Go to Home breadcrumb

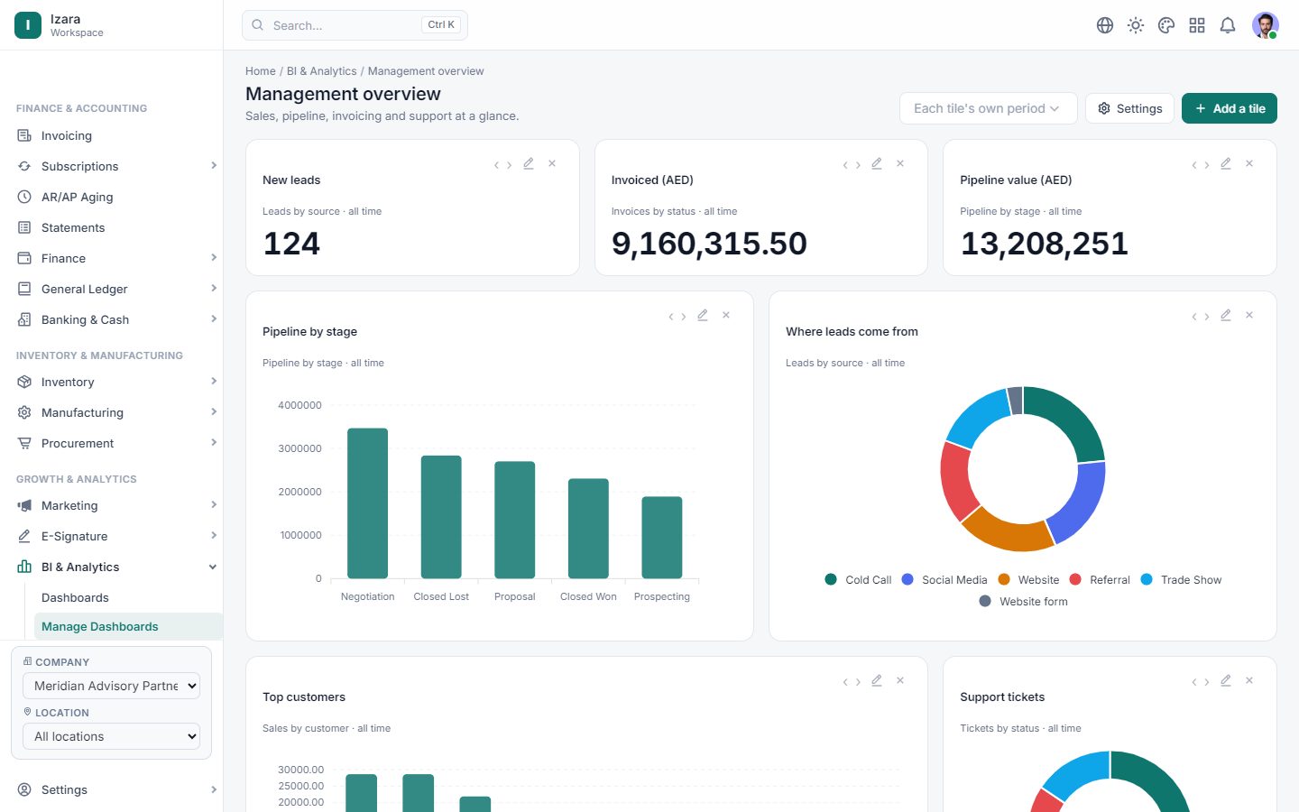[261, 71]
